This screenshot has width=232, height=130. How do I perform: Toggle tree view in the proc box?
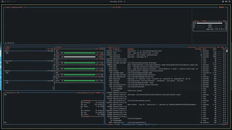pos(212,47)
